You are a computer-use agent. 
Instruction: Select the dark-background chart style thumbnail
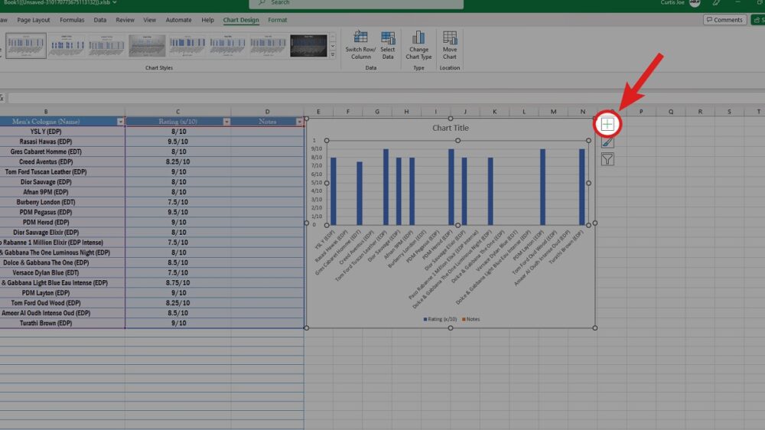[x=308, y=45]
